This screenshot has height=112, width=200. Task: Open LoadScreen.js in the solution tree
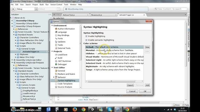pyautogui.click(x=29, y=93)
